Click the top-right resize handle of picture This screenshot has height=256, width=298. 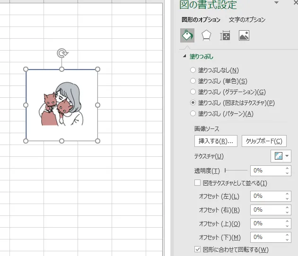click(97, 69)
